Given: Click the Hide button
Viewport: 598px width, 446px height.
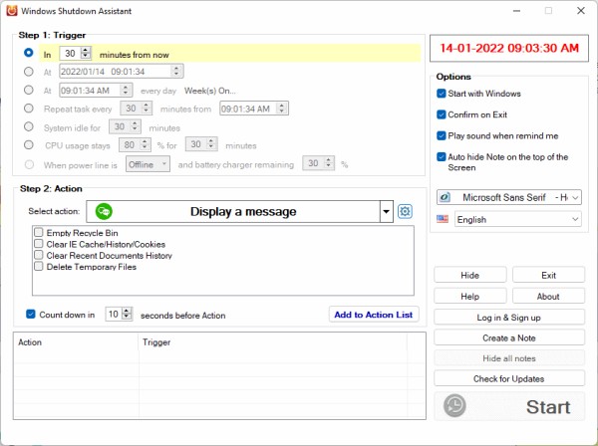Looking at the screenshot, I should [x=469, y=275].
